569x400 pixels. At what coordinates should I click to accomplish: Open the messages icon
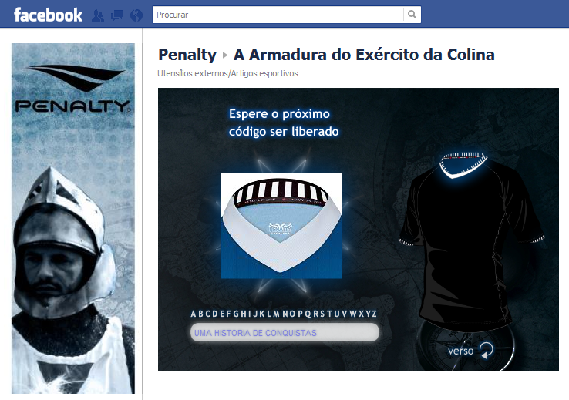117,15
